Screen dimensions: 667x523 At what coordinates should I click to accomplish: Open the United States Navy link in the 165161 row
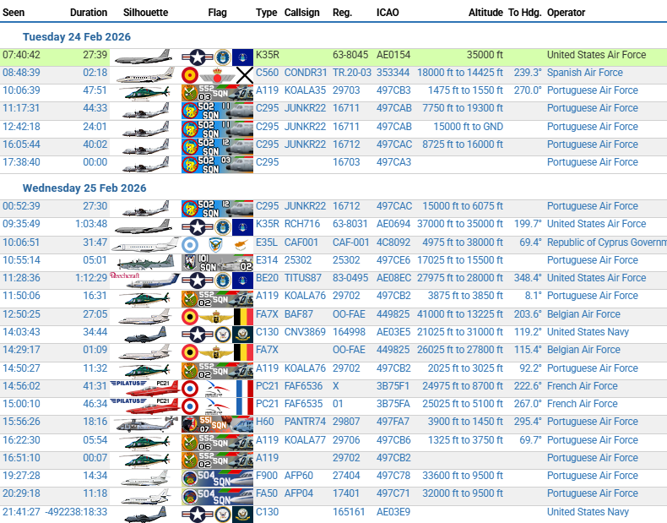pos(588,512)
